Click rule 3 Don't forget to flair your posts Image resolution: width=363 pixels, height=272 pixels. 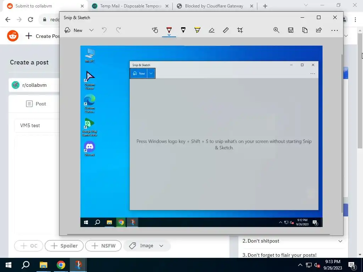(x=279, y=255)
